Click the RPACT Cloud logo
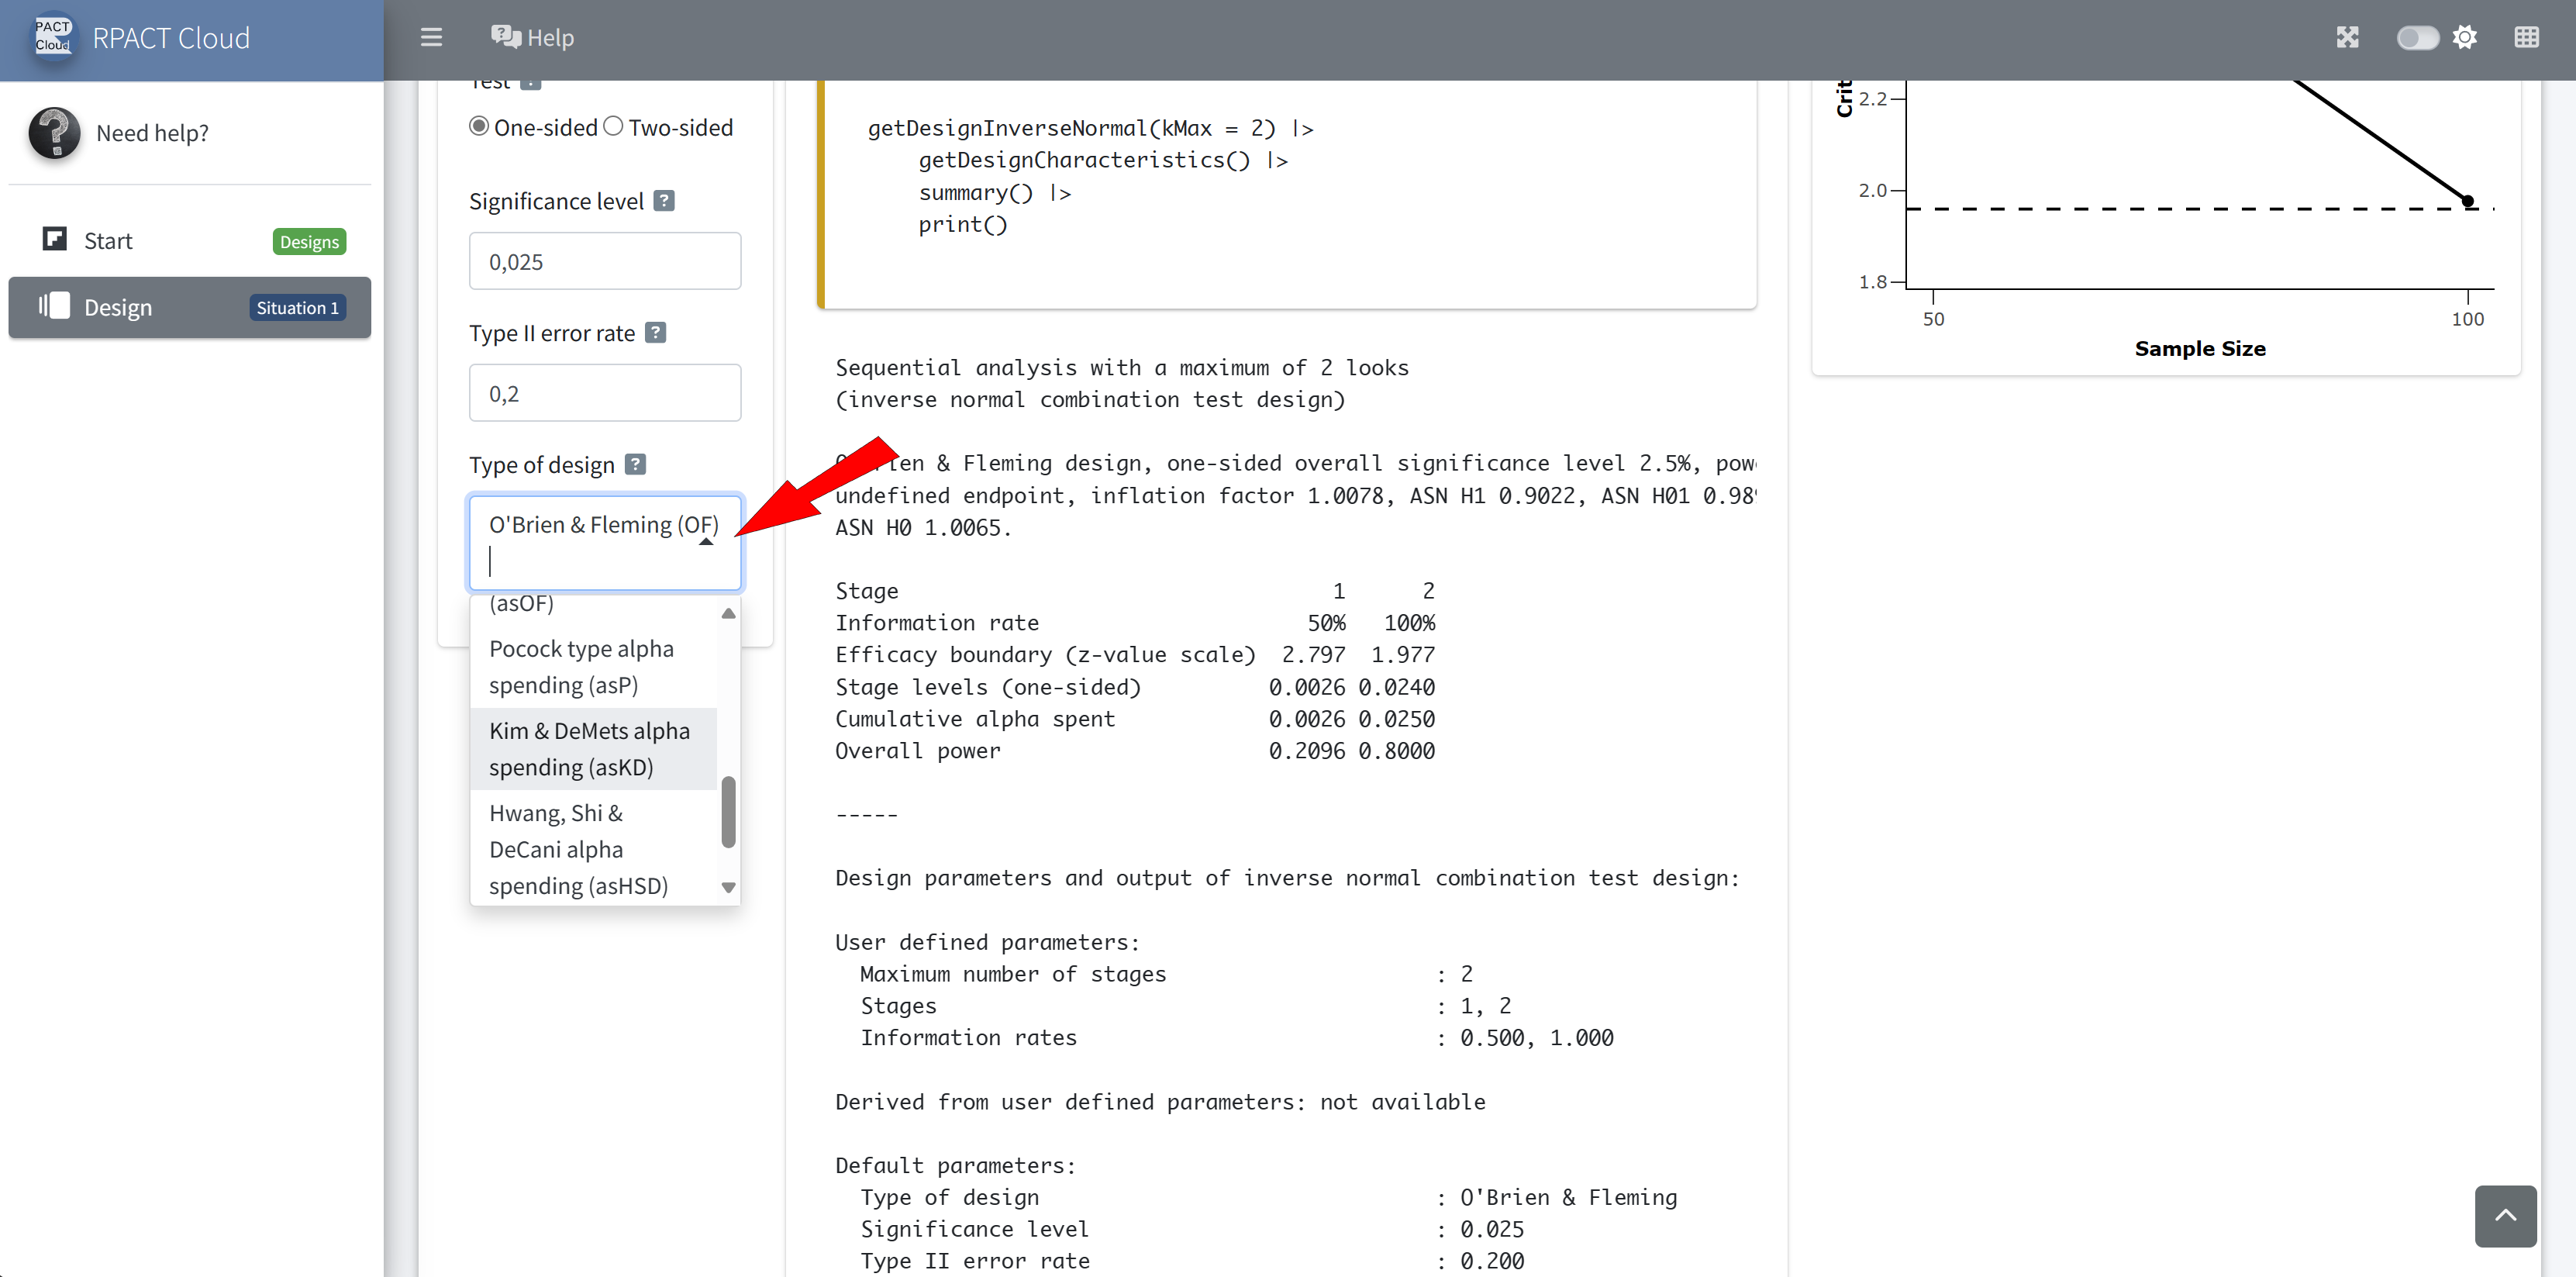Viewport: 2576px width, 1277px height. click(x=53, y=38)
